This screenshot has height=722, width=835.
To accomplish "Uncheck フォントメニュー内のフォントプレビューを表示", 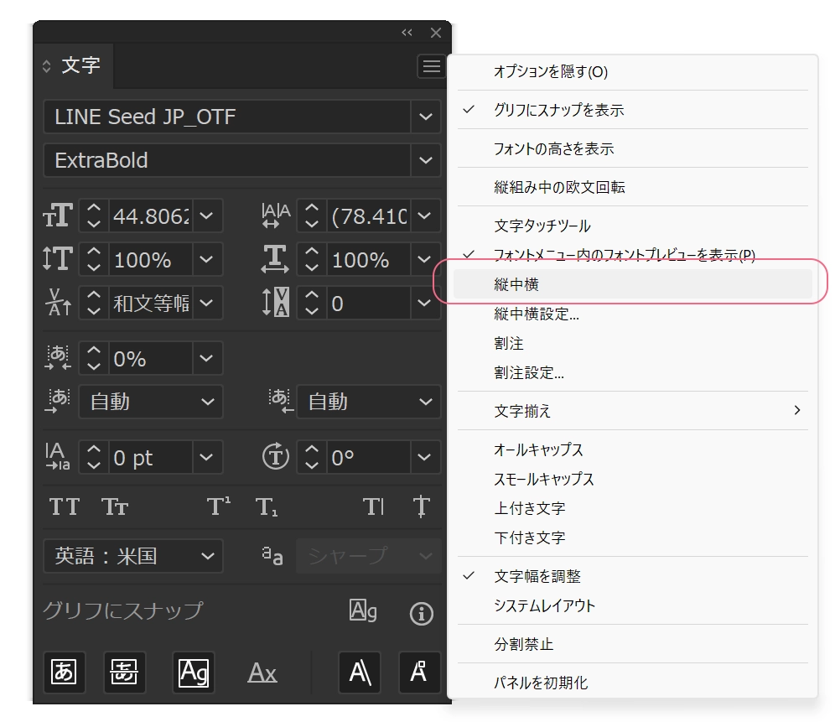I will [624, 255].
